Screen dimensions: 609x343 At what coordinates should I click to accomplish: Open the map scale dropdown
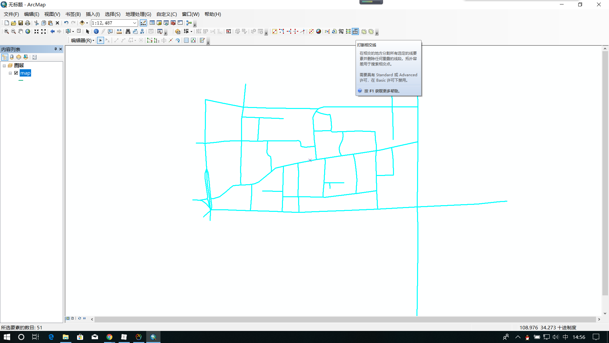pos(134,23)
